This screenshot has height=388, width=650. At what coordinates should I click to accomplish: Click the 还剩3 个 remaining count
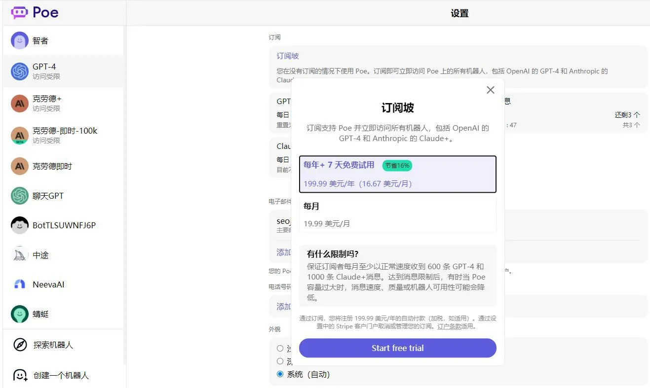click(627, 115)
